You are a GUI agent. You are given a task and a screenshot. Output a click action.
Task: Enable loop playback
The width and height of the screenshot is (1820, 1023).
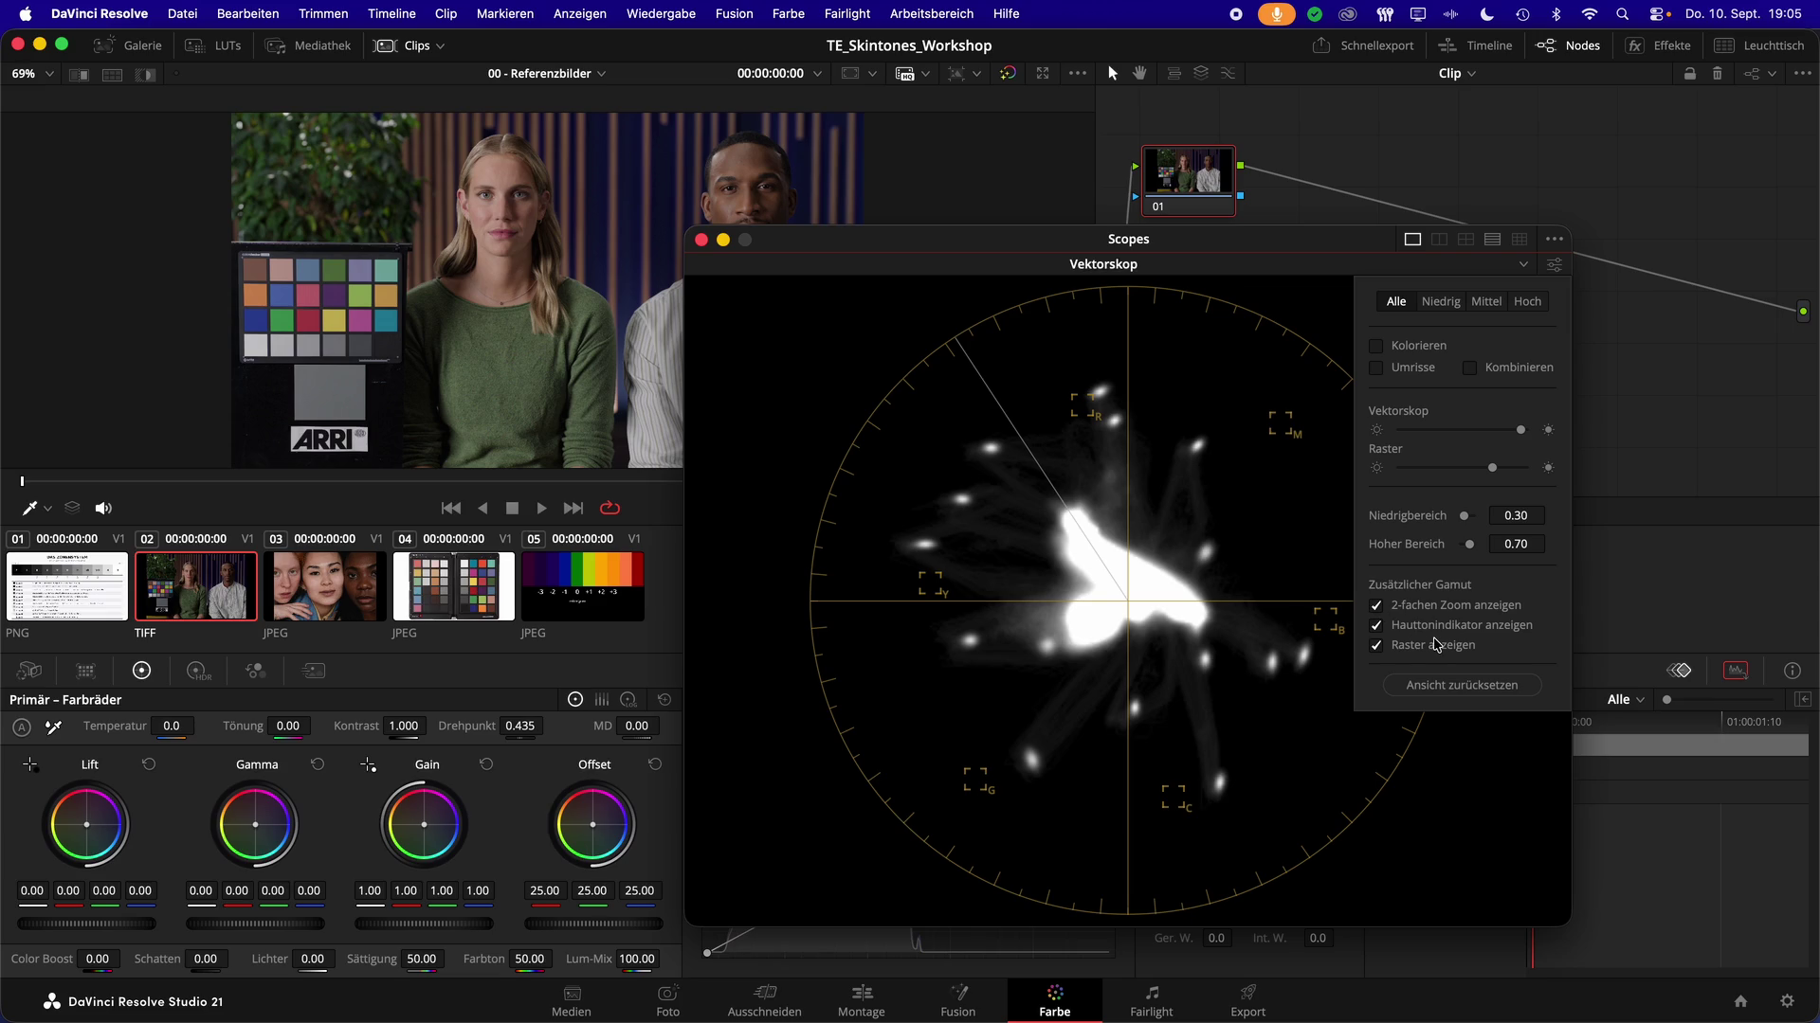610,509
